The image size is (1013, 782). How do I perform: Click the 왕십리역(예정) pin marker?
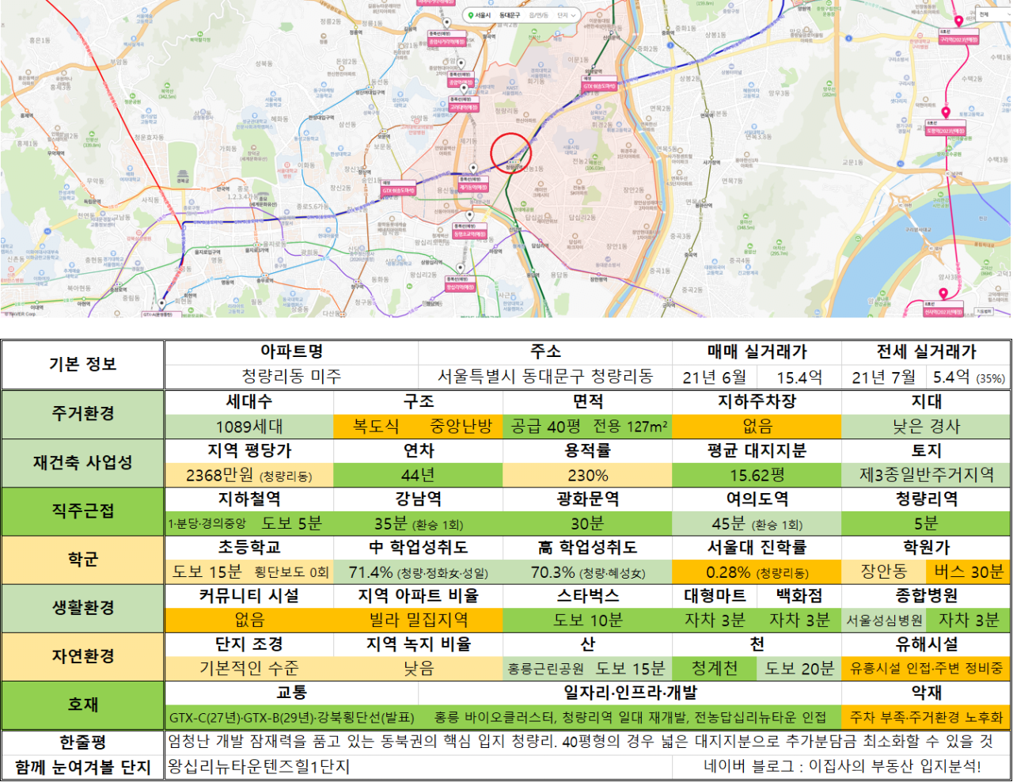tap(460, 268)
